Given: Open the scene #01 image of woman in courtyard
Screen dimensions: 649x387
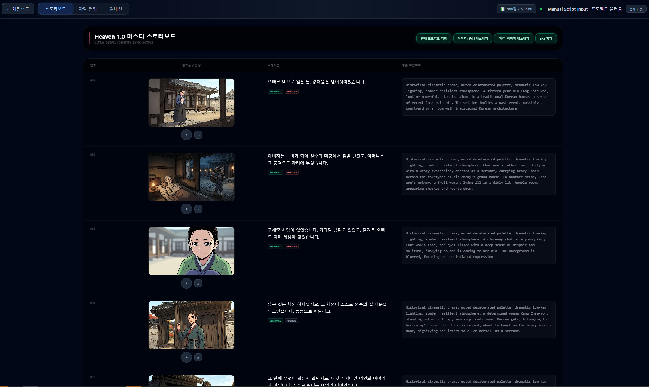Looking at the screenshot, I should click(x=192, y=103).
